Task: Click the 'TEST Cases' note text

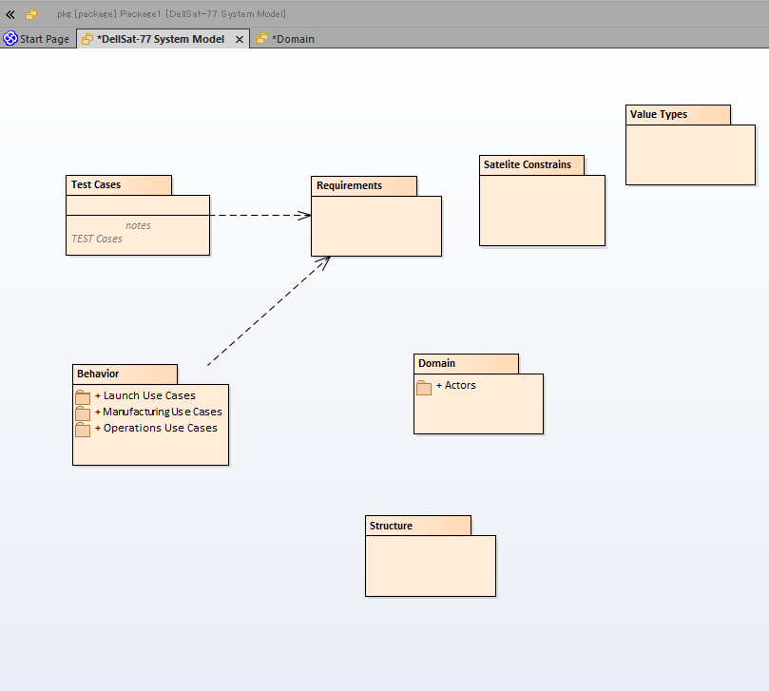Action: pos(97,239)
